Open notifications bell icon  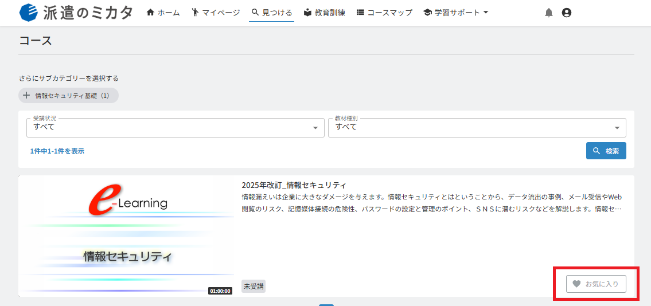pos(549,13)
